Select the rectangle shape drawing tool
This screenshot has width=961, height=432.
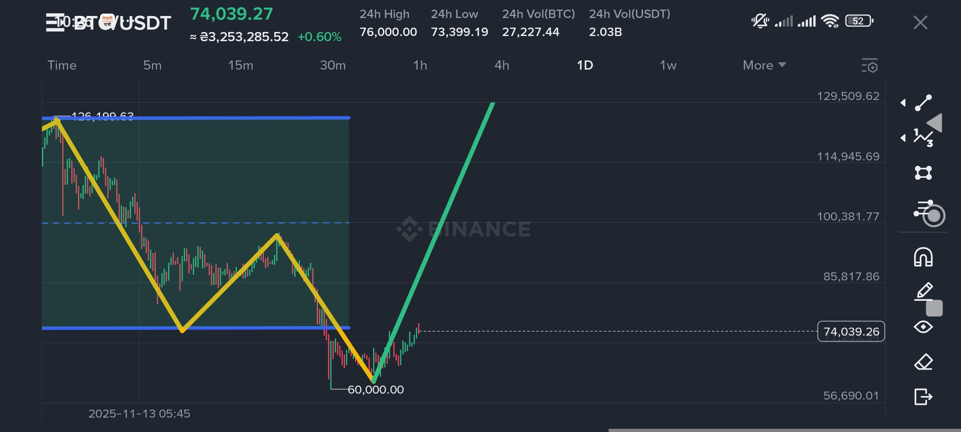pyautogui.click(x=923, y=173)
